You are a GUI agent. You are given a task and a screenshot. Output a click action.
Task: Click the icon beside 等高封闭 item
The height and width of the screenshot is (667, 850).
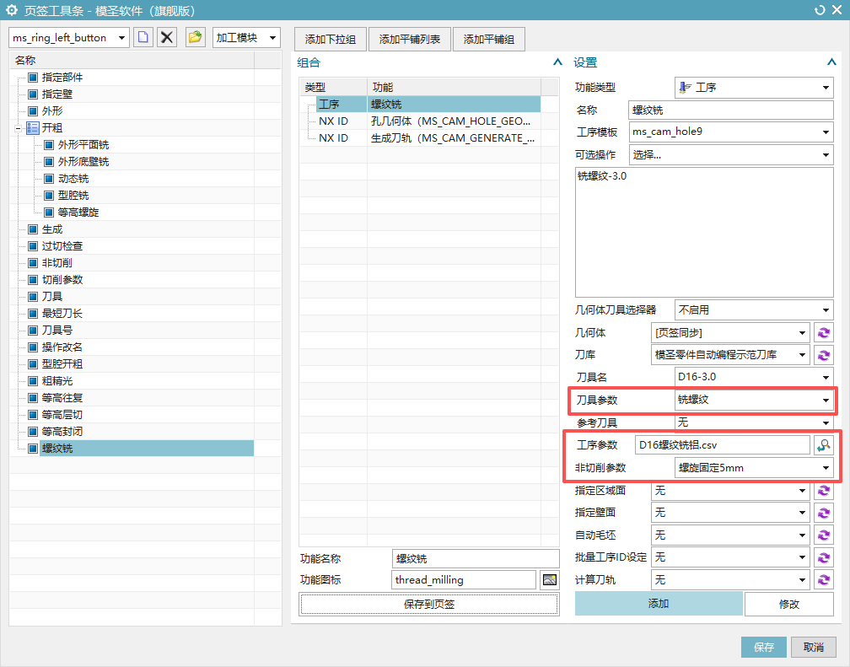pyautogui.click(x=33, y=432)
